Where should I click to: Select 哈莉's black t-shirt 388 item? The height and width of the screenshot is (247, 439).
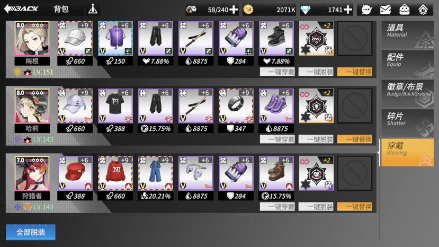coord(115,106)
